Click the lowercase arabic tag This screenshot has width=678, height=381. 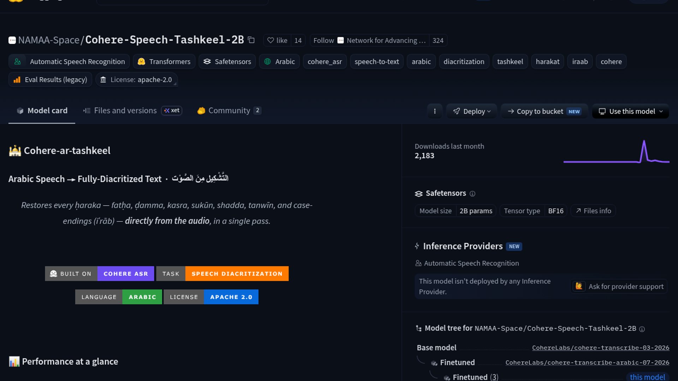point(421,61)
